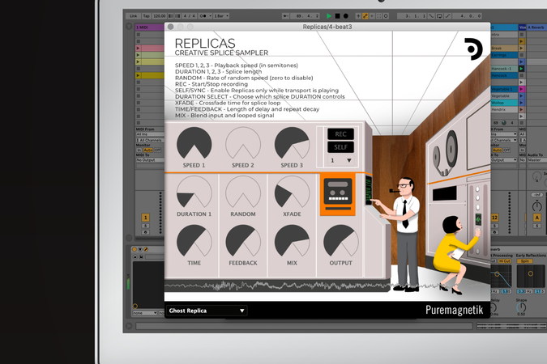Open the Ghost Replica preset dropdown
The width and height of the screenshot is (547, 364).
click(206, 310)
